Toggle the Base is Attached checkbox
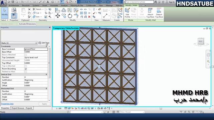Image resolution: width=214 pixels, height=120 pixels. (26, 55)
